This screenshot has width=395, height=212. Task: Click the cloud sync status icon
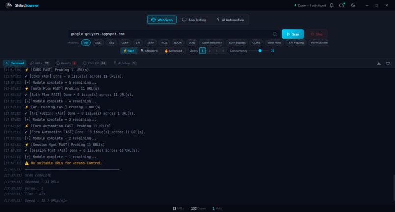342,5
